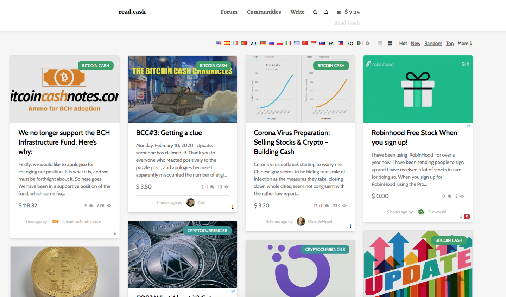This screenshot has height=297, width=506.
Task: Expand arrow on BCH Infrastructure Fund card
Action: click(x=115, y=233)
